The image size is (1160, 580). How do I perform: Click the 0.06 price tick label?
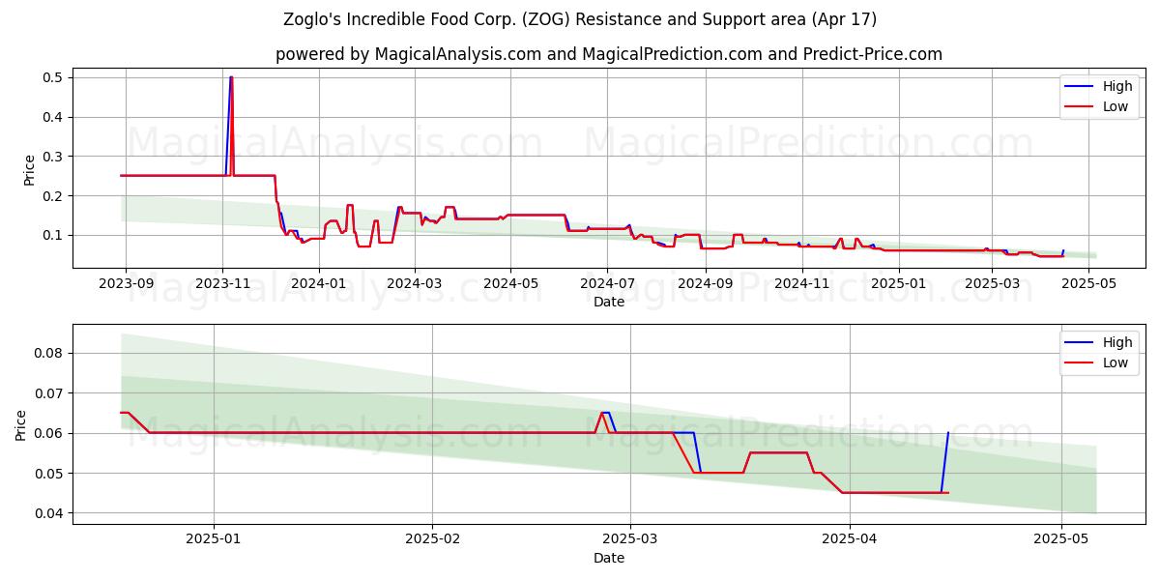coord(50,433)
